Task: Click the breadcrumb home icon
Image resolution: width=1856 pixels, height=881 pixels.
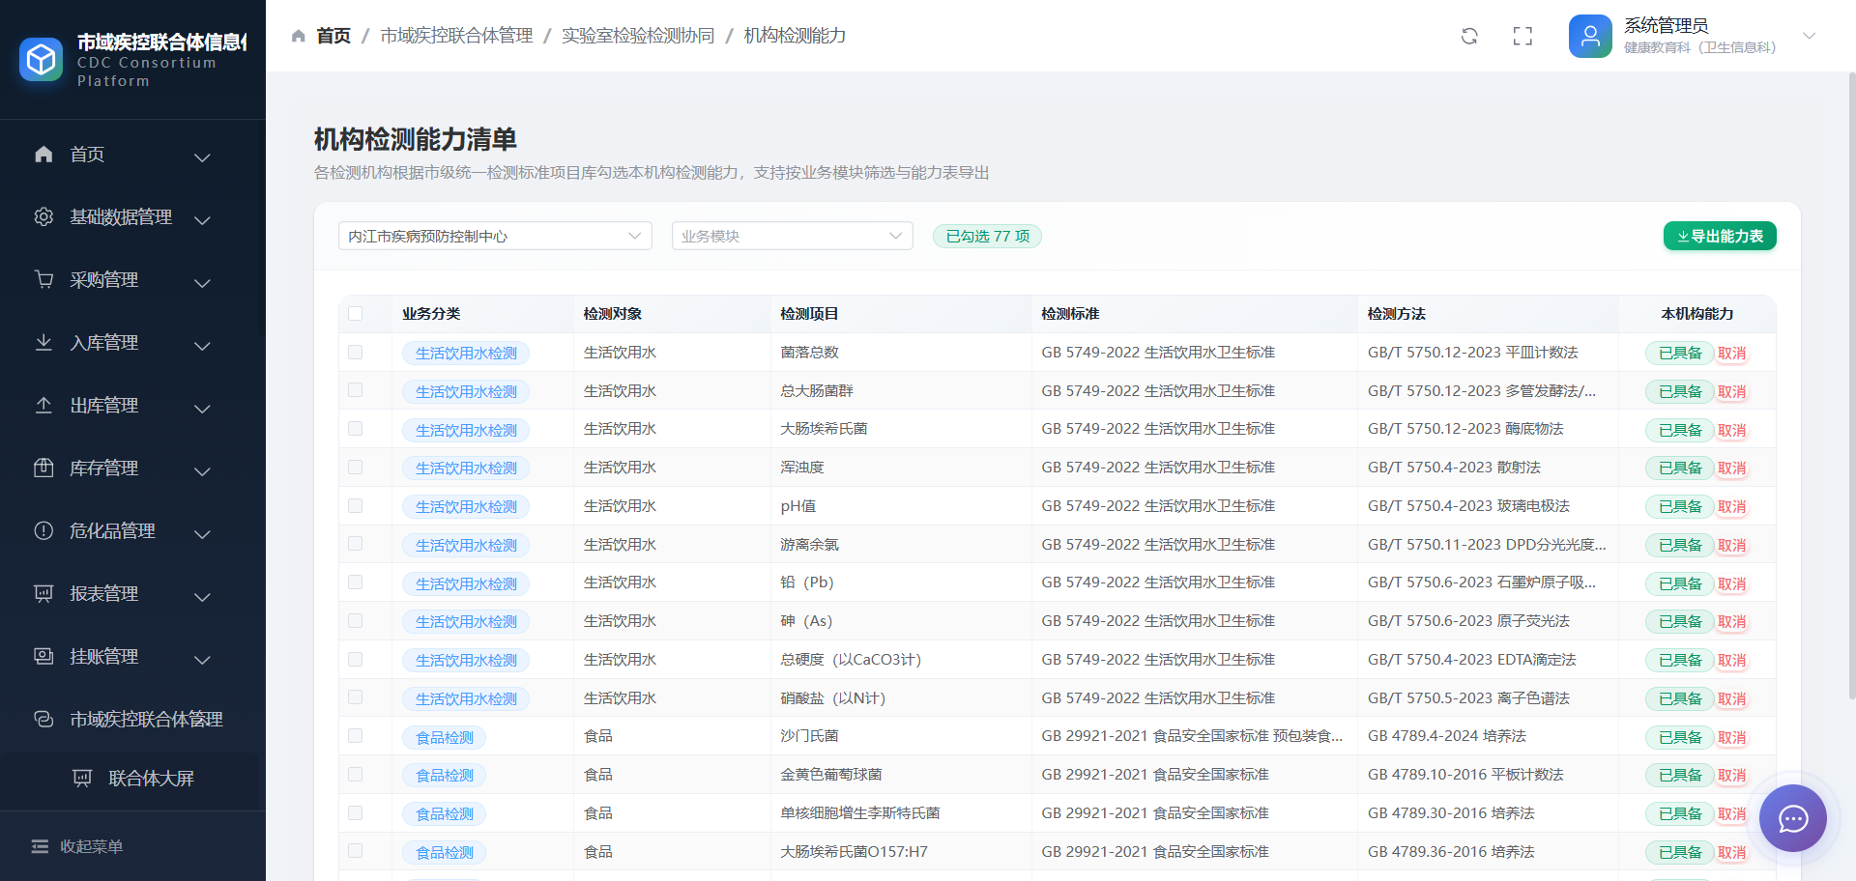Action: 299,36
